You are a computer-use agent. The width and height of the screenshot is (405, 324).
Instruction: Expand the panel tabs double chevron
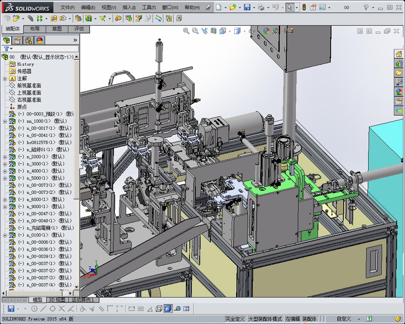click(x=75, y=40)
